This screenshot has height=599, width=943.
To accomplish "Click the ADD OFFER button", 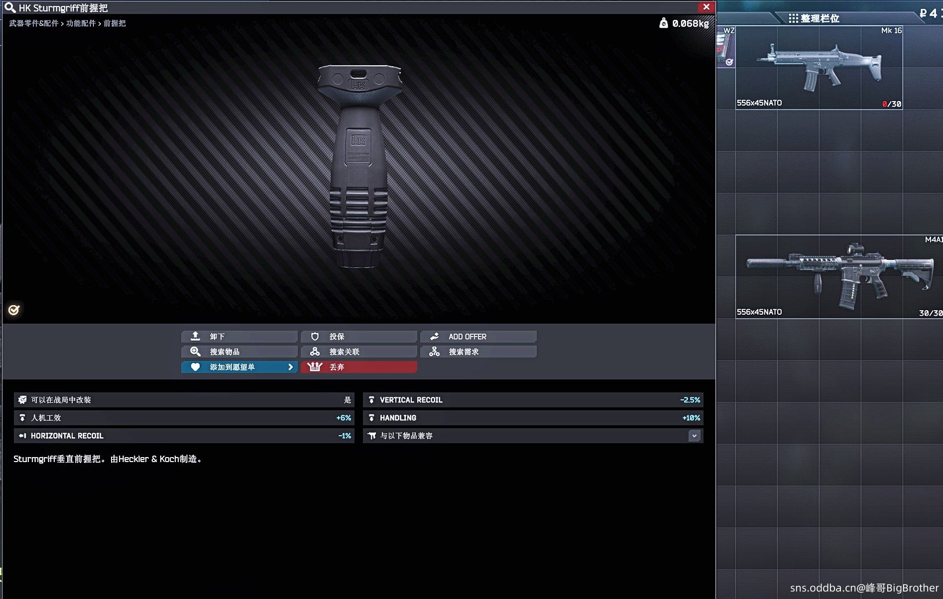I will pos(478,337).
